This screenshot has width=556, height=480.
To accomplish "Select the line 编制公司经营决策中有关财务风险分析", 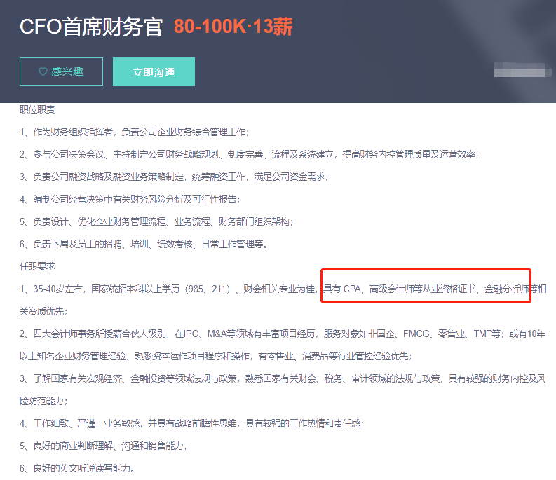I will point(130,199).
